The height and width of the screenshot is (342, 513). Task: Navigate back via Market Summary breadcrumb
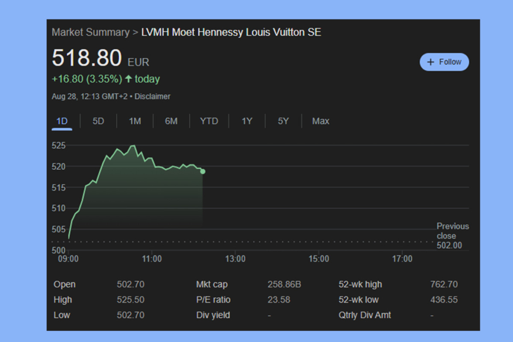click(x=90, y=32)
